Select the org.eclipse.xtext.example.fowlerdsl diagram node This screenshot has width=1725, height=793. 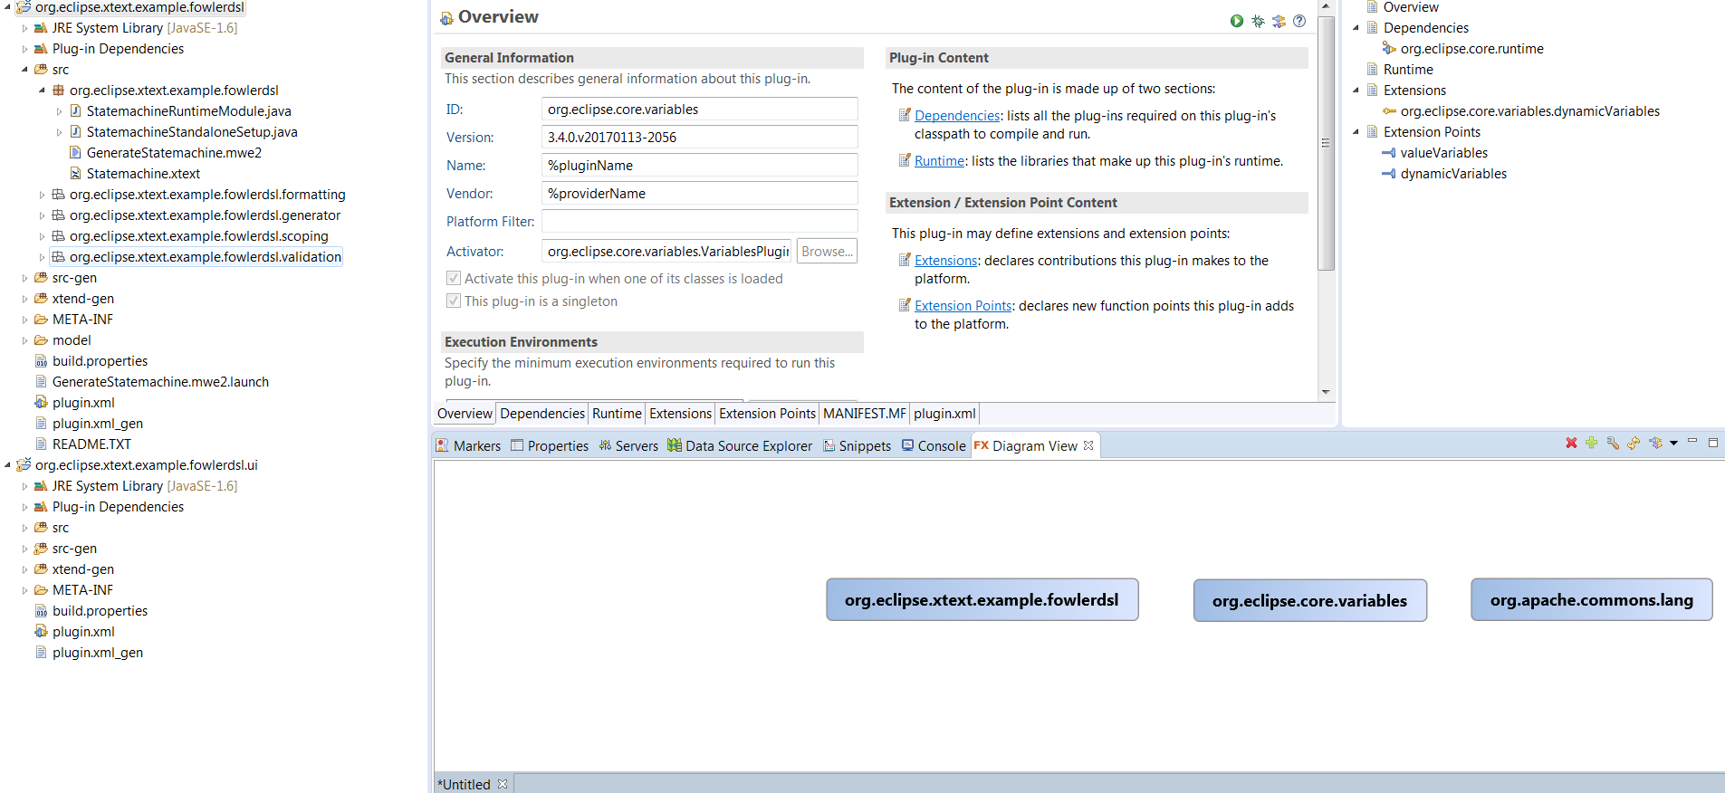(x=982, y=599)
